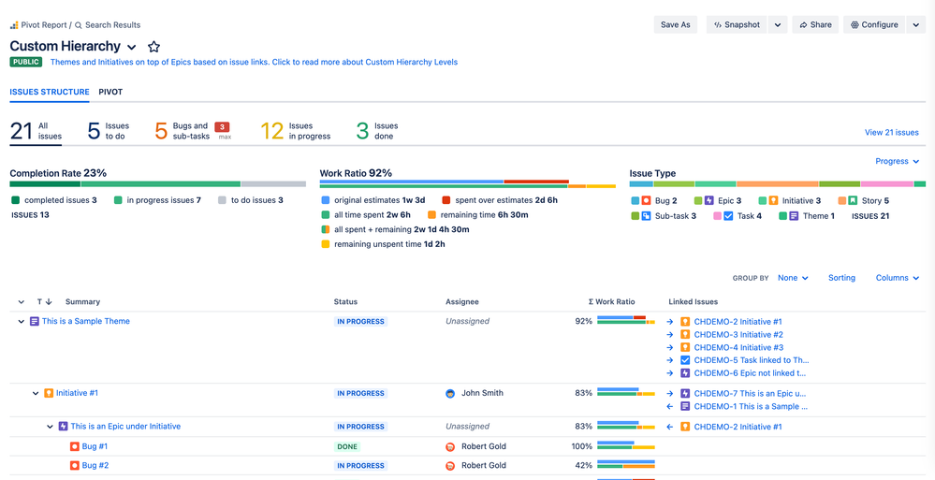This screenshot has height=480, width=935.
Task: Click the Task issue type icon in legend
Action: 728,216
